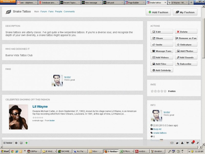Click the wrench icon in the bottom bar
This screenshot has width=205, height=154.
tap(198, 143)
